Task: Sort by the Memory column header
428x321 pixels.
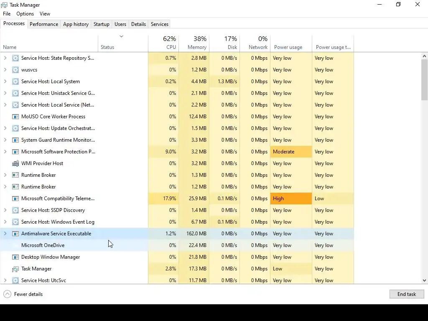Action: click(194, 43)
